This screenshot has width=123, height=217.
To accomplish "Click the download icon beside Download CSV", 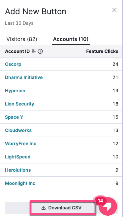I will (44, 208).
